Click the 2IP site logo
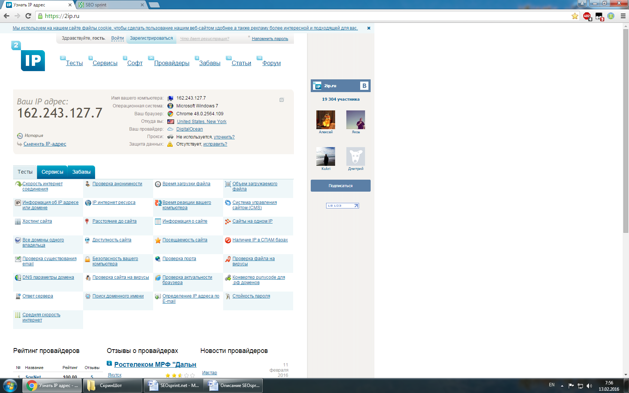629x393 pixels. [28, 56]
